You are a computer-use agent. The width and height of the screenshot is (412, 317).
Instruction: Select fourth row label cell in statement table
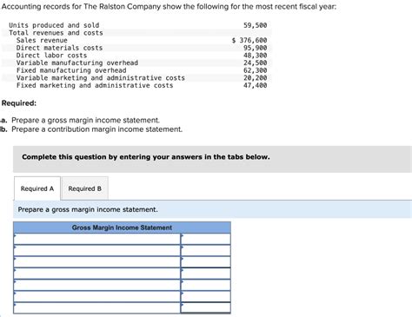(x=97, y=274)
